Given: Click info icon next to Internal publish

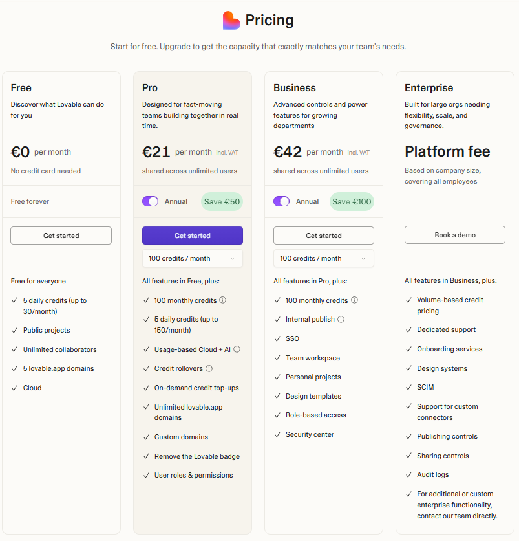Looking at the screenshot, I should click(341, 319).
